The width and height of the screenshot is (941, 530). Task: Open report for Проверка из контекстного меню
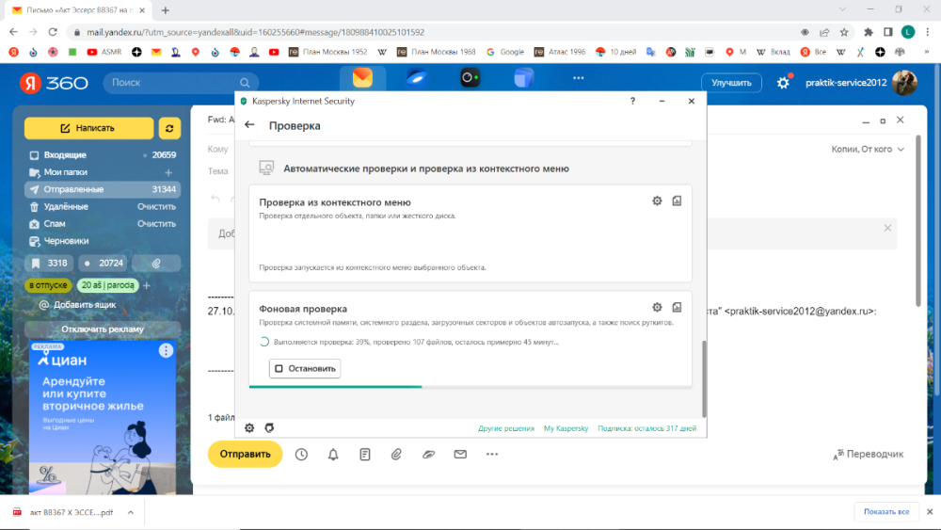(677, 201)
